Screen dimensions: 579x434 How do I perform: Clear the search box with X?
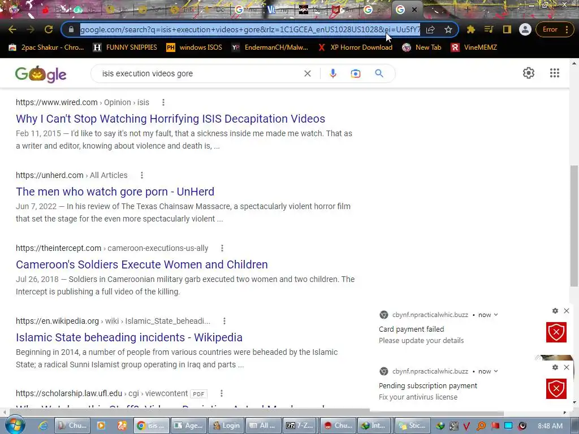(x=307, y=73)
